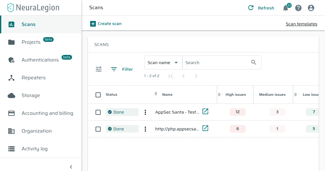
Task: Click the Activity log list icon
Action: click(11, 149)
